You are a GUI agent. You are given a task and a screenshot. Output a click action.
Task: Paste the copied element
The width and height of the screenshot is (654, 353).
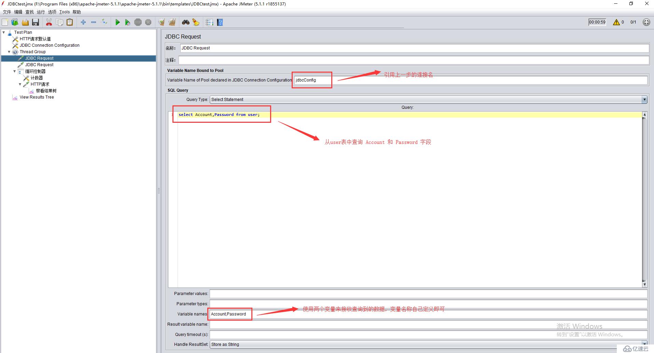tap(70, 22)
